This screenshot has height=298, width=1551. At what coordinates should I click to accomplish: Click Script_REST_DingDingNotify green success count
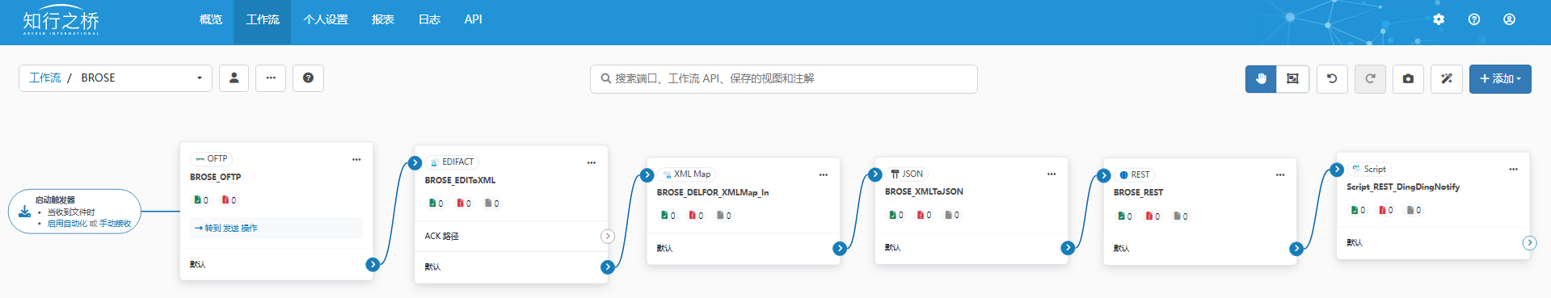[1358, 210]
